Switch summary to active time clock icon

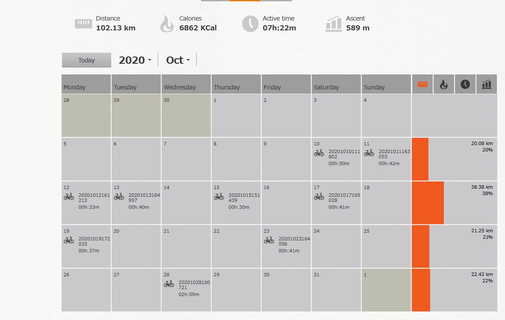coord(465,84)
